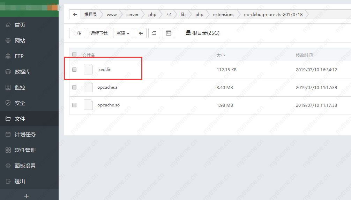
Task: Click the 上传 button
Action: click(x=77, y=33)
